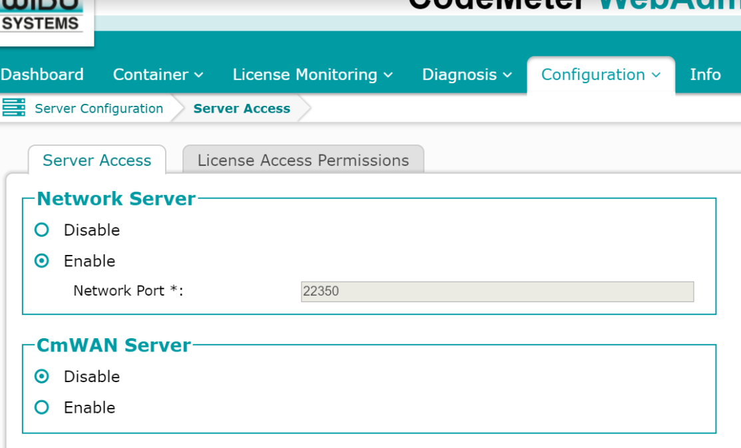Open the Info menu item
Viewport: 741px width, 448px height.
705,75
